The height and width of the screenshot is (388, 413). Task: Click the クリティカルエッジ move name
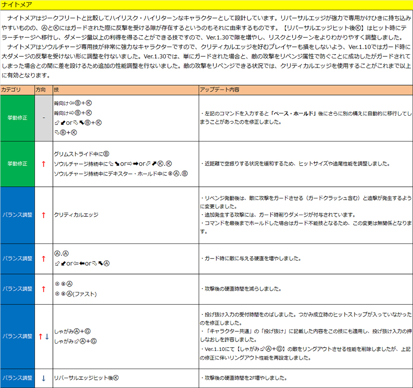click(76, 215)
